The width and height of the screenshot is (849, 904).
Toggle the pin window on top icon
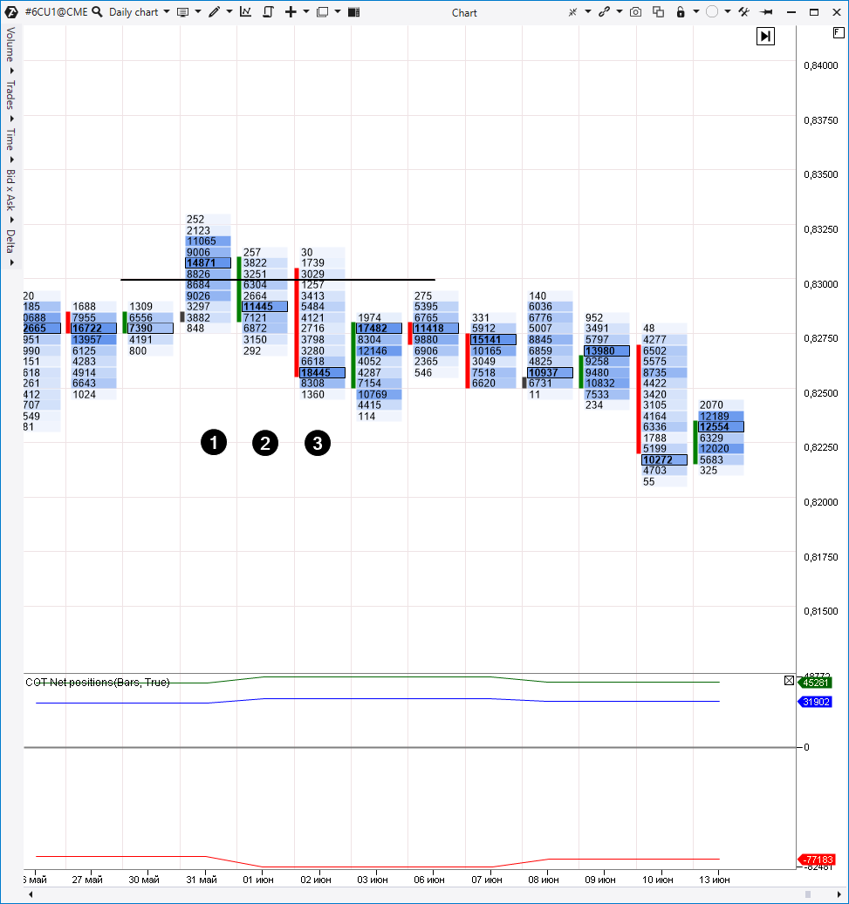coord(767,12)
